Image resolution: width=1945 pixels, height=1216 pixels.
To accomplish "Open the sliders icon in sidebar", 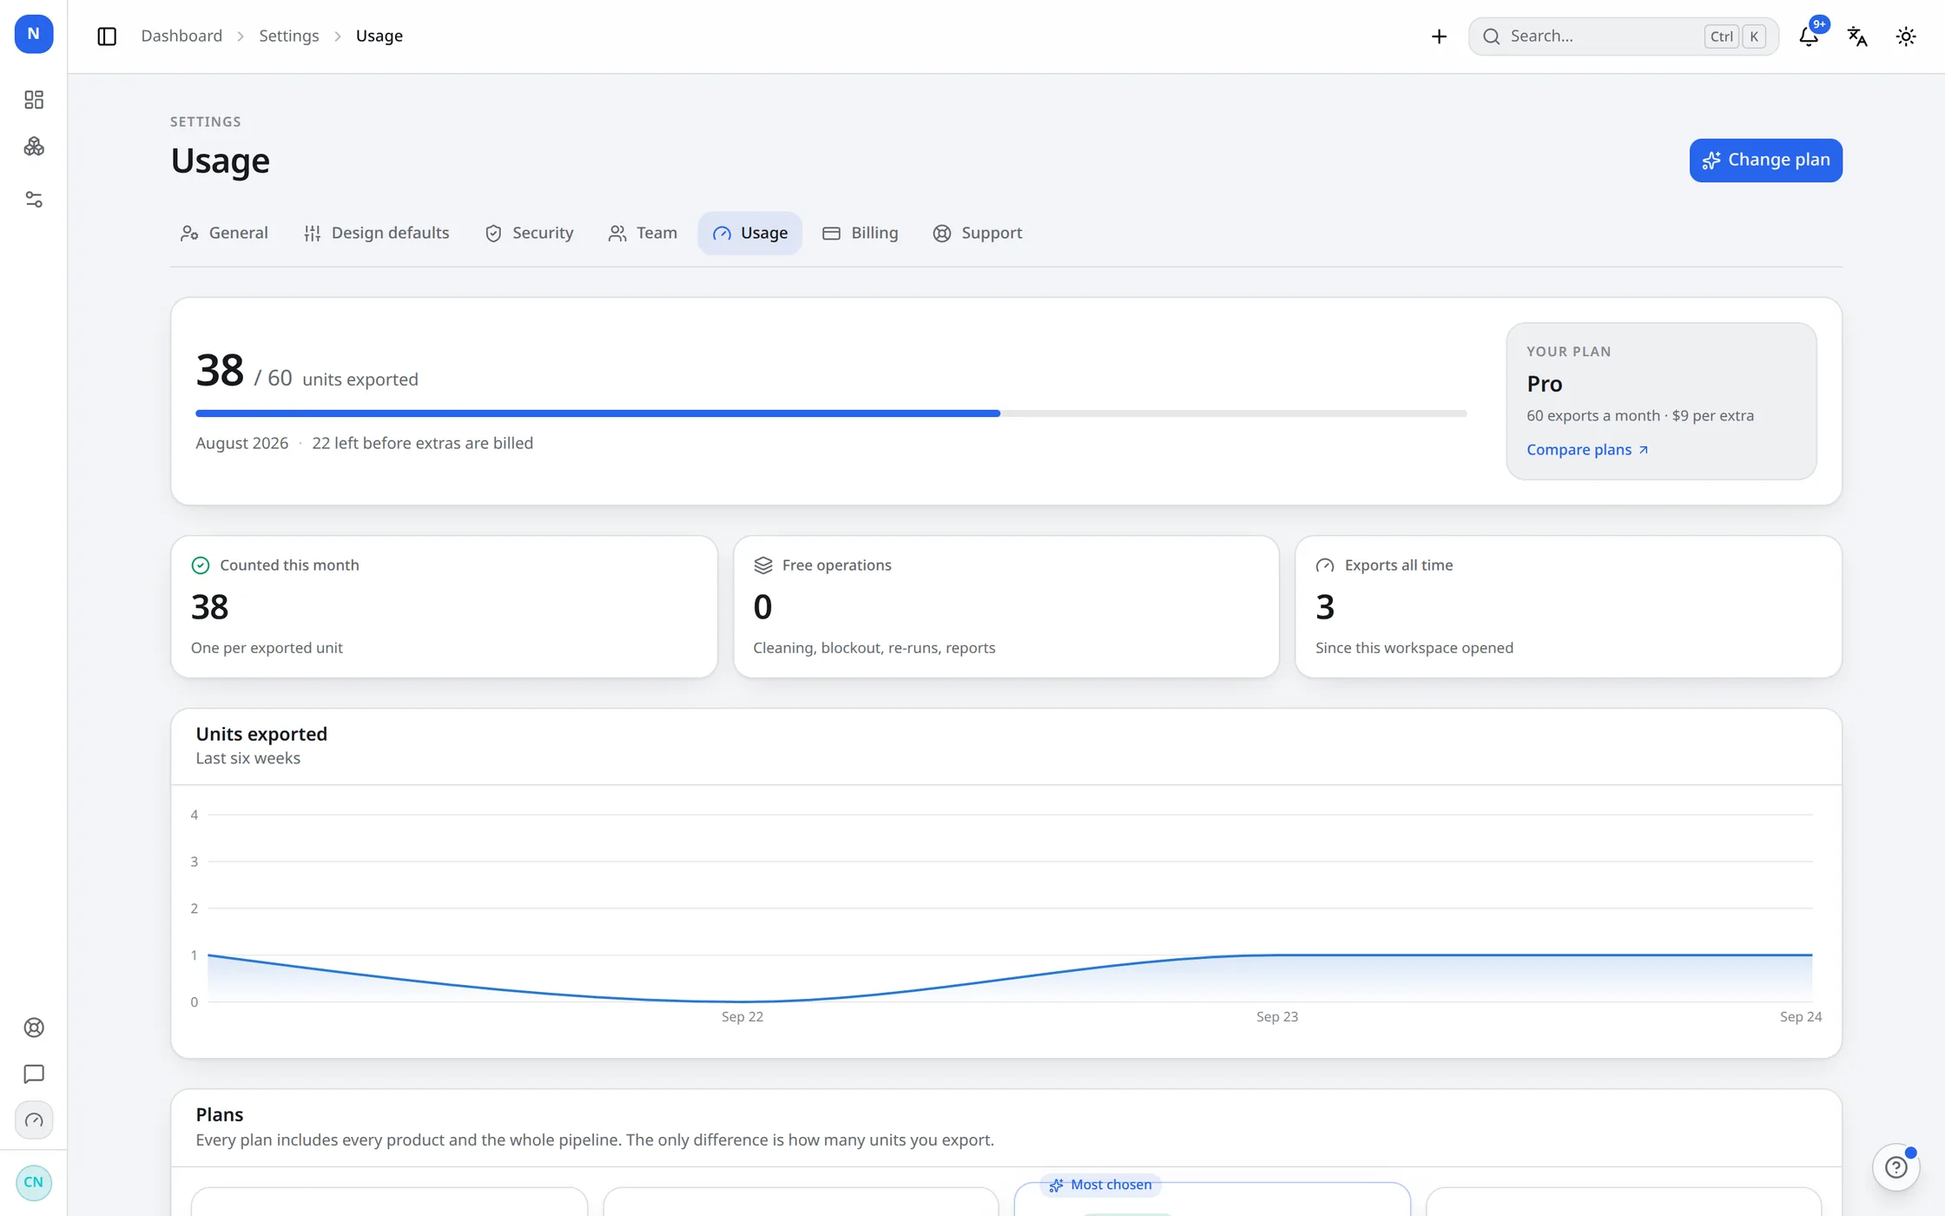I will [34, 200].
